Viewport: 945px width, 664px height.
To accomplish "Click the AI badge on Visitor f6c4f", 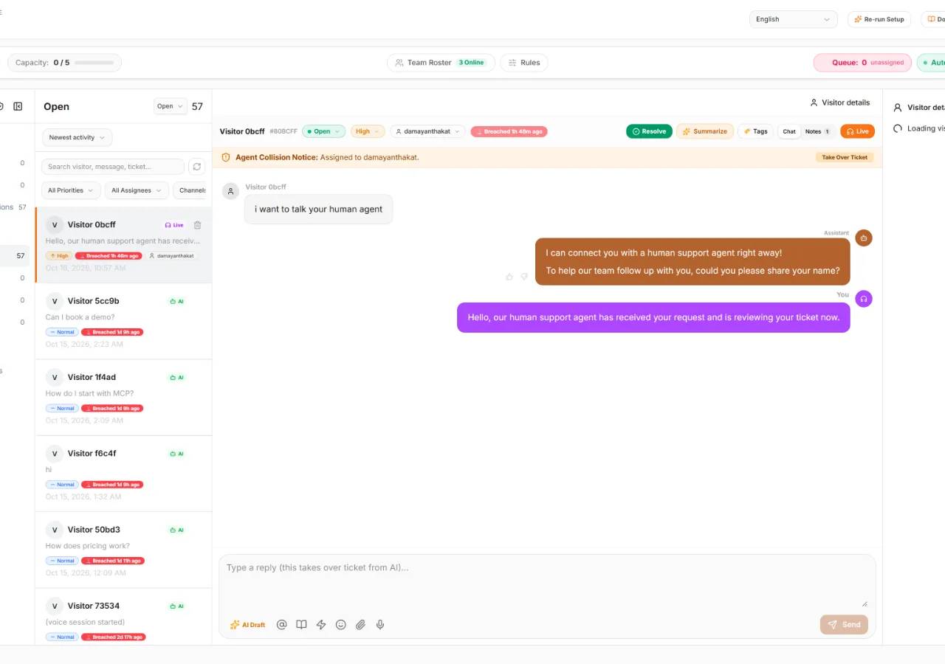I will coord(176,454).
